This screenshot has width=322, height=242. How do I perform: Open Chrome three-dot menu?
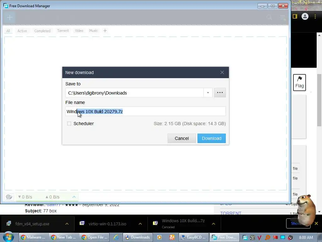click(x=315, y=16)
